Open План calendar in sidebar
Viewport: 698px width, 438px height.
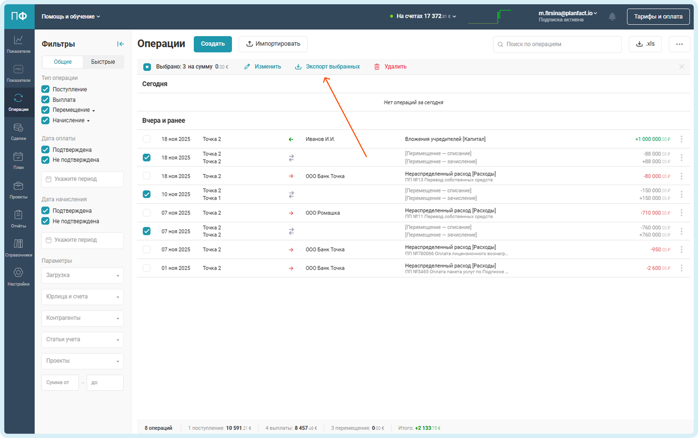(x=18, y=160)
